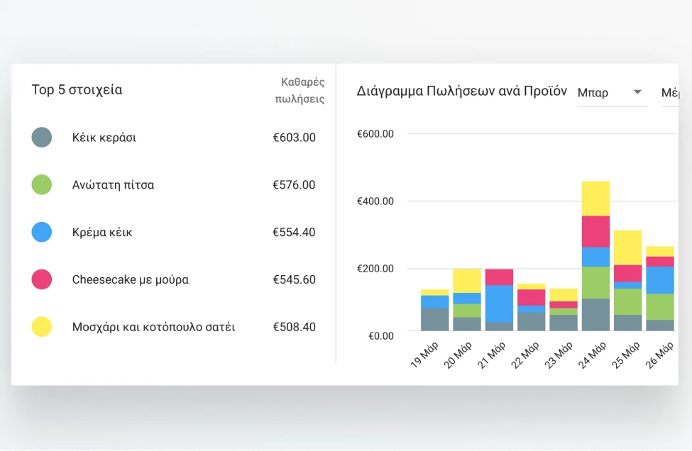Viewport: 692px width, 451px height.
Task: Click the tallest bar on 24 Μάρ
Action: pos(595,255)
